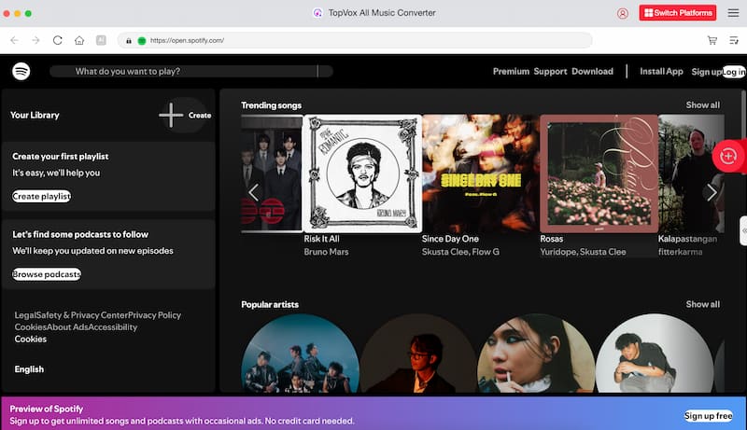Go forward with the browser forward arrow
This screenshot has width=747, height=430.
[x=35, y=40]
